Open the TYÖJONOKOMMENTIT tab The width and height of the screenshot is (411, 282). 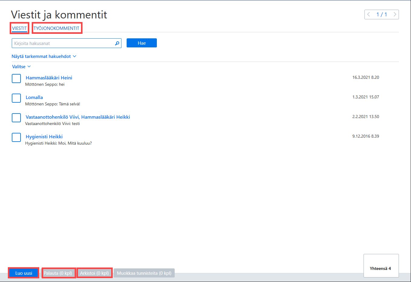(57, 28)
